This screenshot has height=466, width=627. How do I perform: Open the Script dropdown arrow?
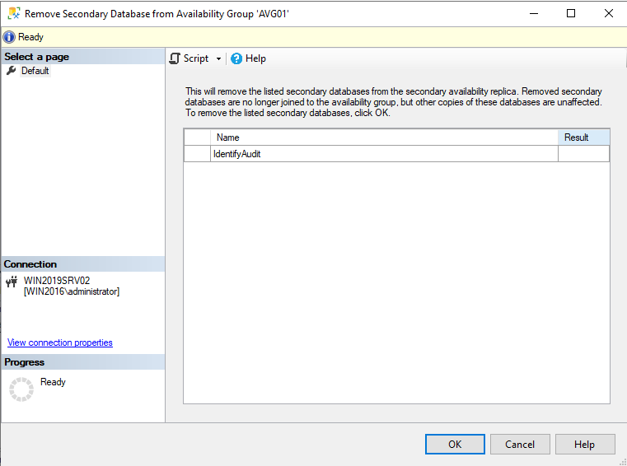click(218, 58)
